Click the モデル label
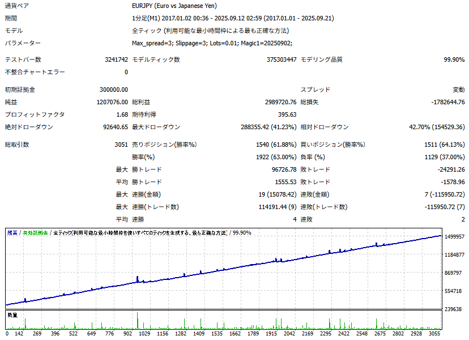The image size is (469, 340). (x=14, y=31)
